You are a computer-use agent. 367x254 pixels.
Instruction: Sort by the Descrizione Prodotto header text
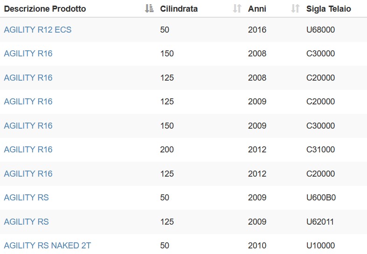tap(45, 9)
